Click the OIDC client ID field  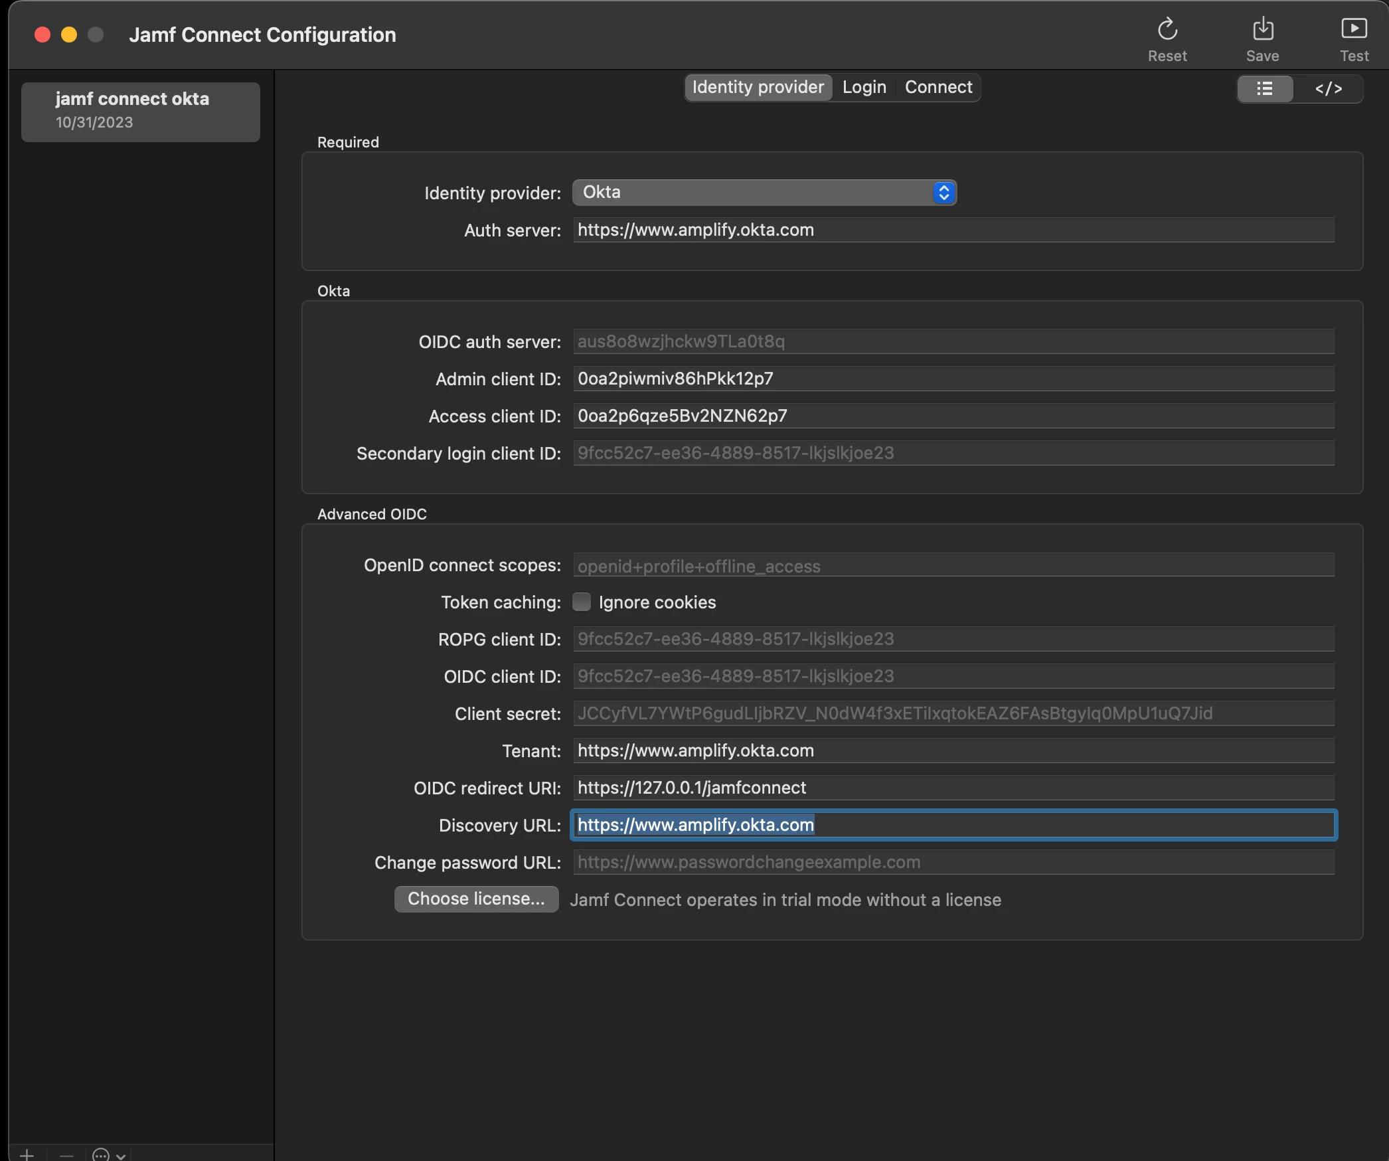(x=953, y=676)
